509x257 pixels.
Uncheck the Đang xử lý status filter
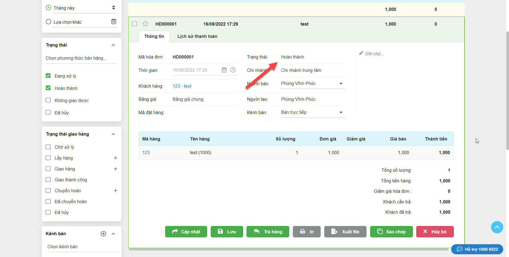[48, 76]
